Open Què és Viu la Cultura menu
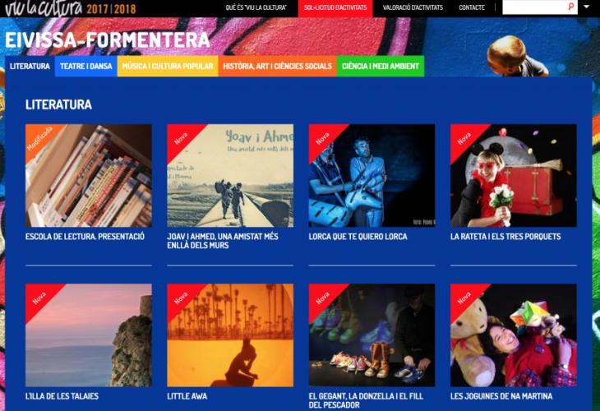Image resolution: width=600 pixels, height=411 pixels. (256, 7)
